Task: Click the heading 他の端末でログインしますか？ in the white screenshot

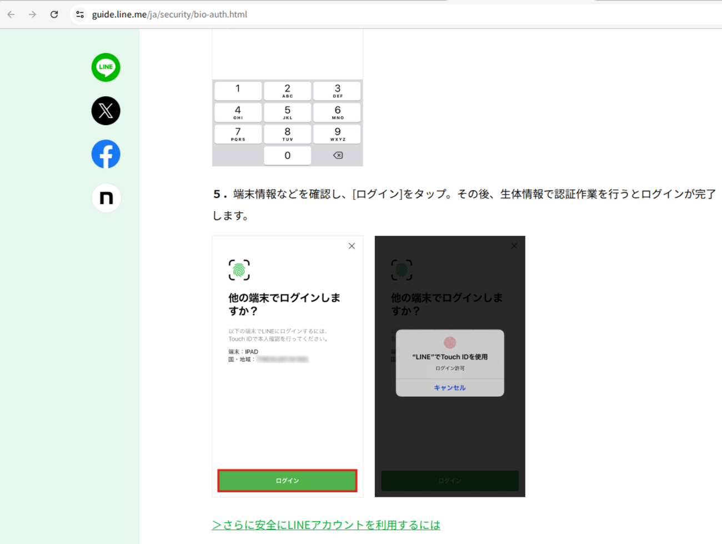Action: (284, 304)
